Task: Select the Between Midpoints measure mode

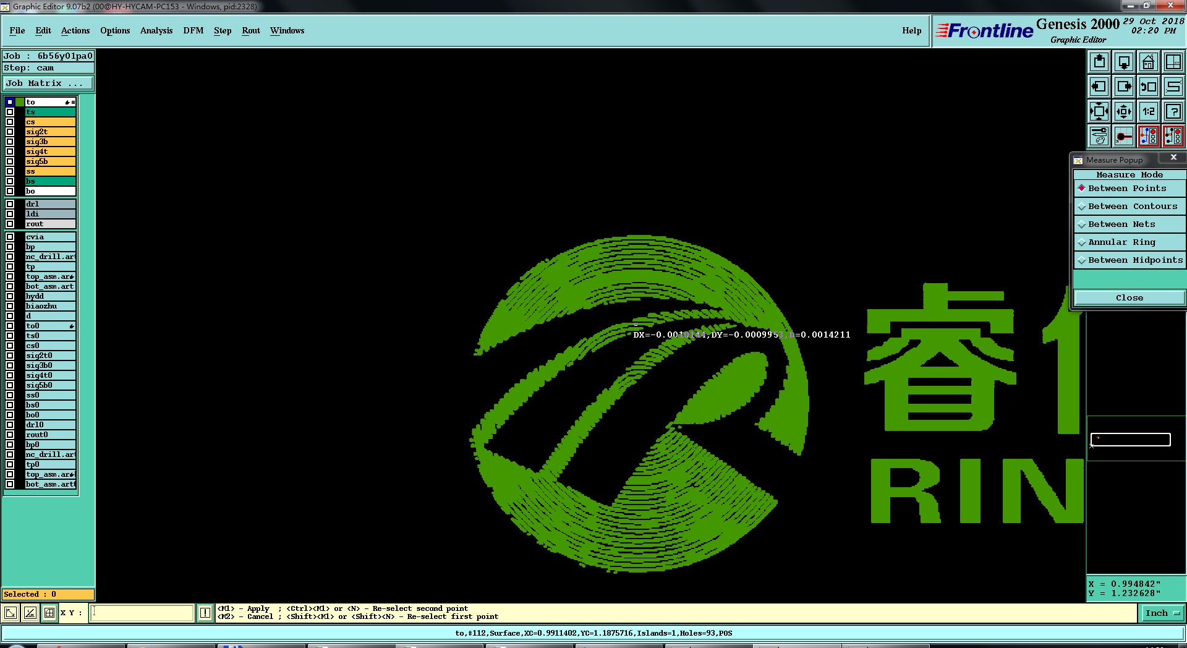Action: coord(1130,260)
